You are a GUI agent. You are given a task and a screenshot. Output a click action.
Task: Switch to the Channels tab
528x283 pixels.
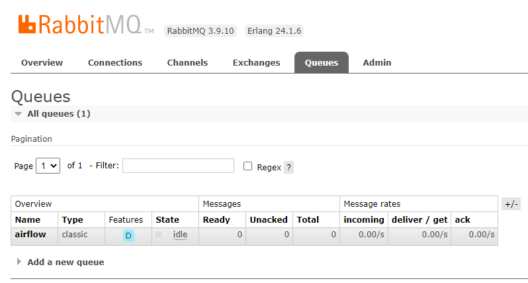[187, 63]
